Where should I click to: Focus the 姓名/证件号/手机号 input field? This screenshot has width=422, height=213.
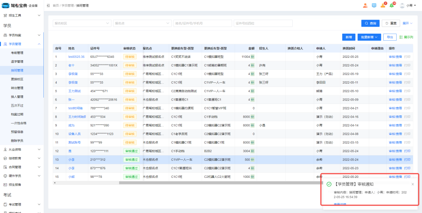[x=203, y=23]
